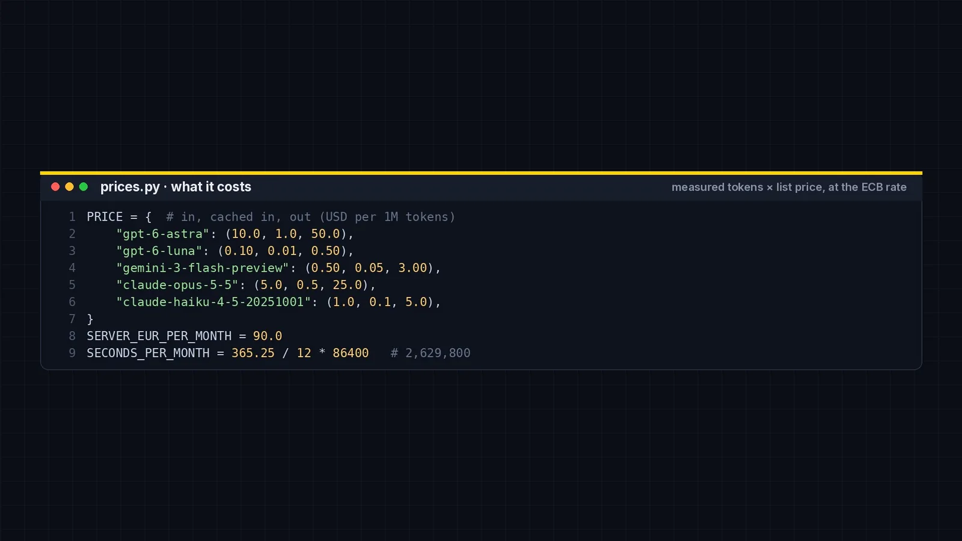Click SECONDS_PER_MONTH variable name
This screenshot has height=541, width=962.
(148, 353)
